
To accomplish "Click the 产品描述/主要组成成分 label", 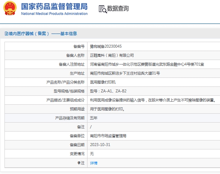I will [66, 100].
